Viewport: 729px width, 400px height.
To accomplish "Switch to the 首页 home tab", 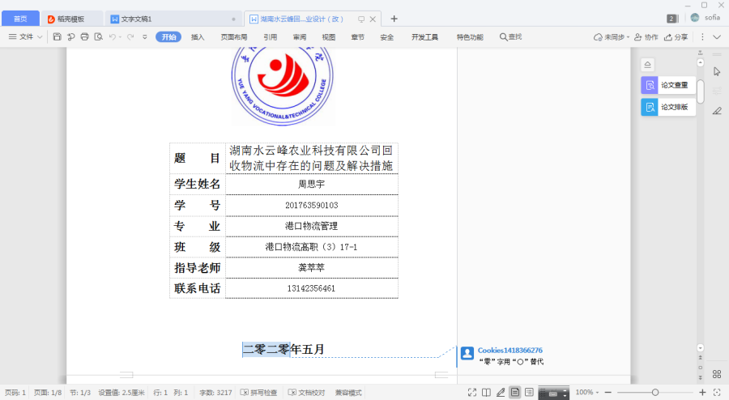I will pos(20,19).
